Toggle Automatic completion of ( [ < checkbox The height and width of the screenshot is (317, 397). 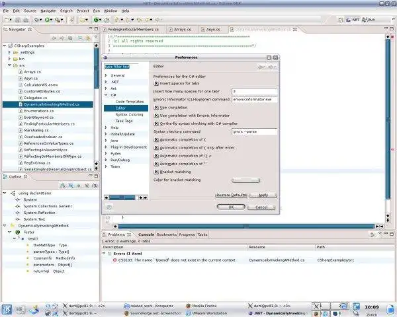pyautogui.click(x=156, y=156)
